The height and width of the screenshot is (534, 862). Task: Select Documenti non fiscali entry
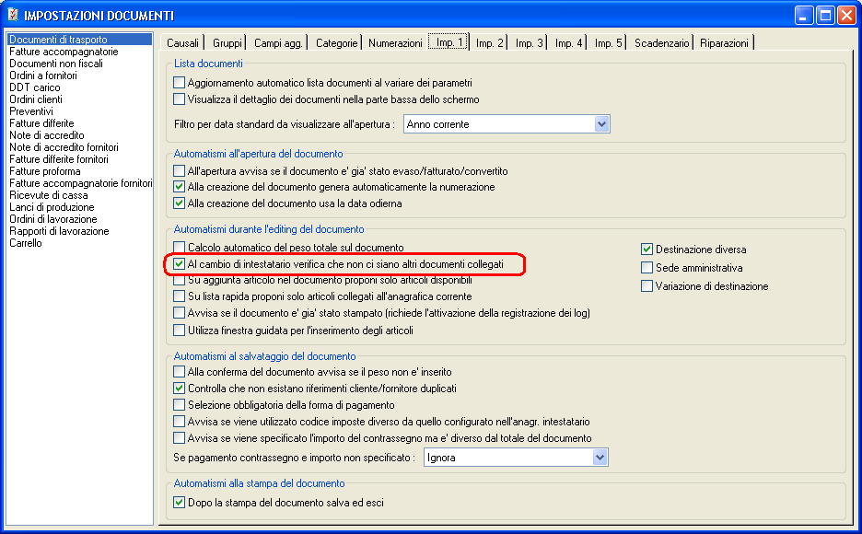pyautogui.click(x=80, y=64)
